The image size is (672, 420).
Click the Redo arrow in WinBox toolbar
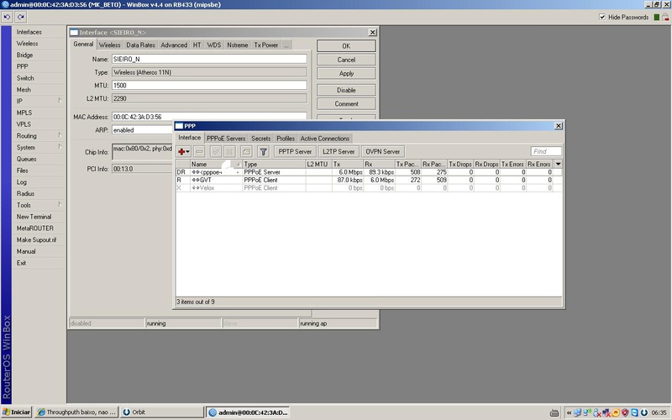pyautogui.click(x=20, y=17)
